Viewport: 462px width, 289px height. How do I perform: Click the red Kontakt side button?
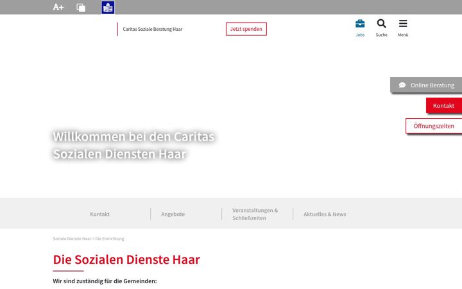pyautogui.click(x=444, y=105)
